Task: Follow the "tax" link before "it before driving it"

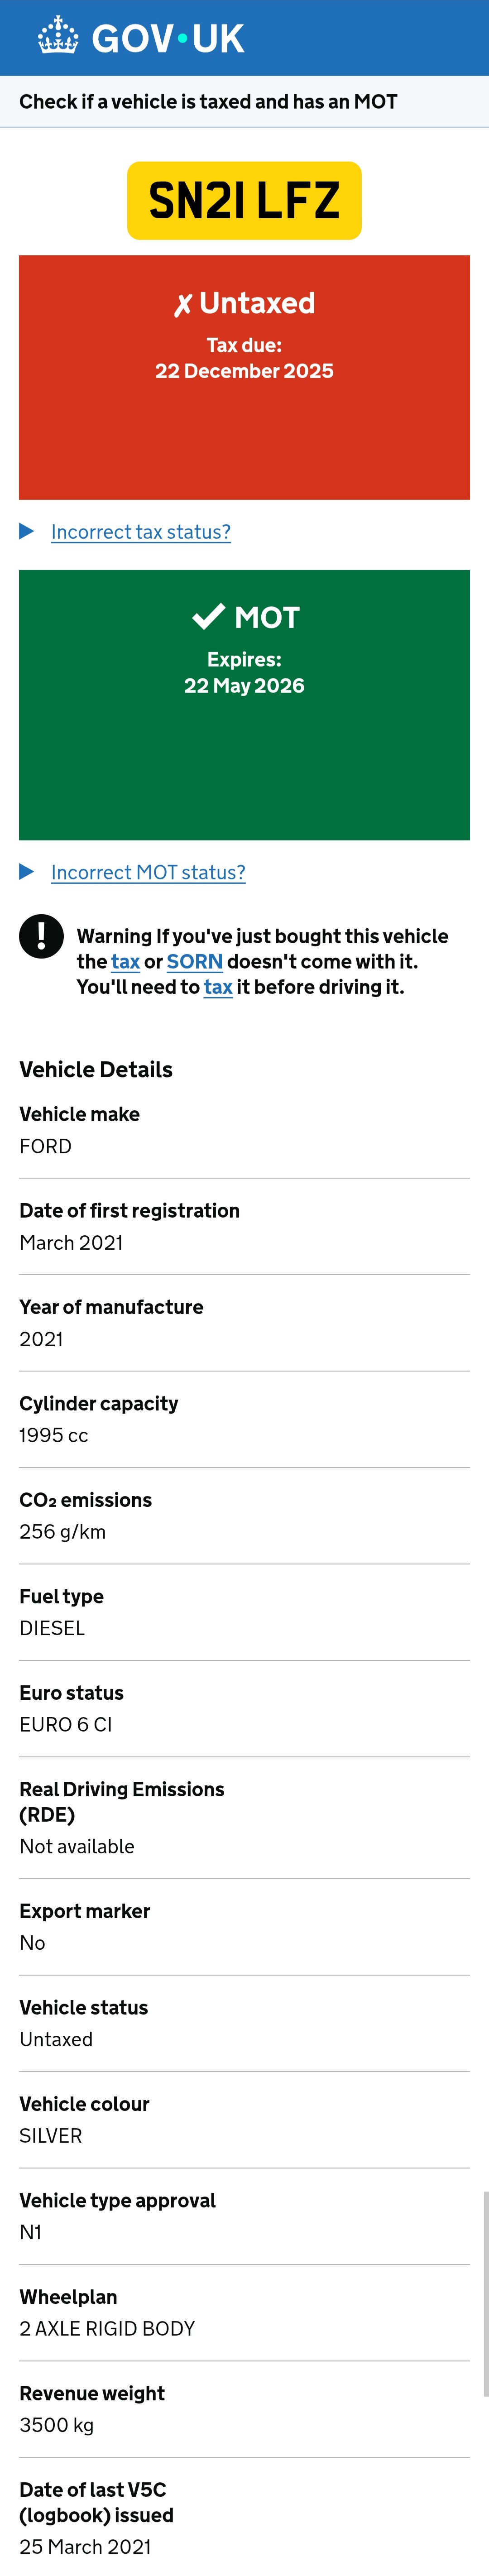Action: (x=218, y=987)
